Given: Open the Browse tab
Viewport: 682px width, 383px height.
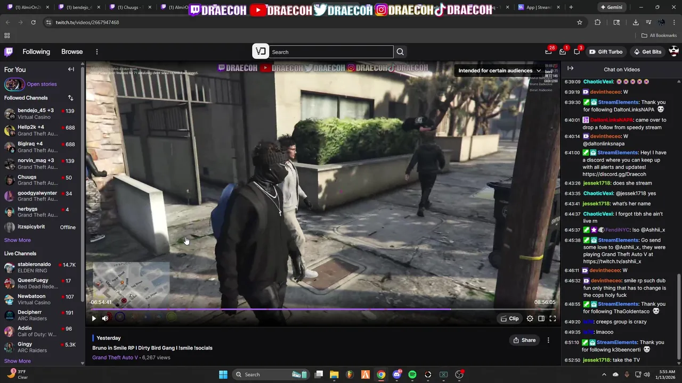Looking at the screenshot, I should pyautogui.click(x=72, y=52).
